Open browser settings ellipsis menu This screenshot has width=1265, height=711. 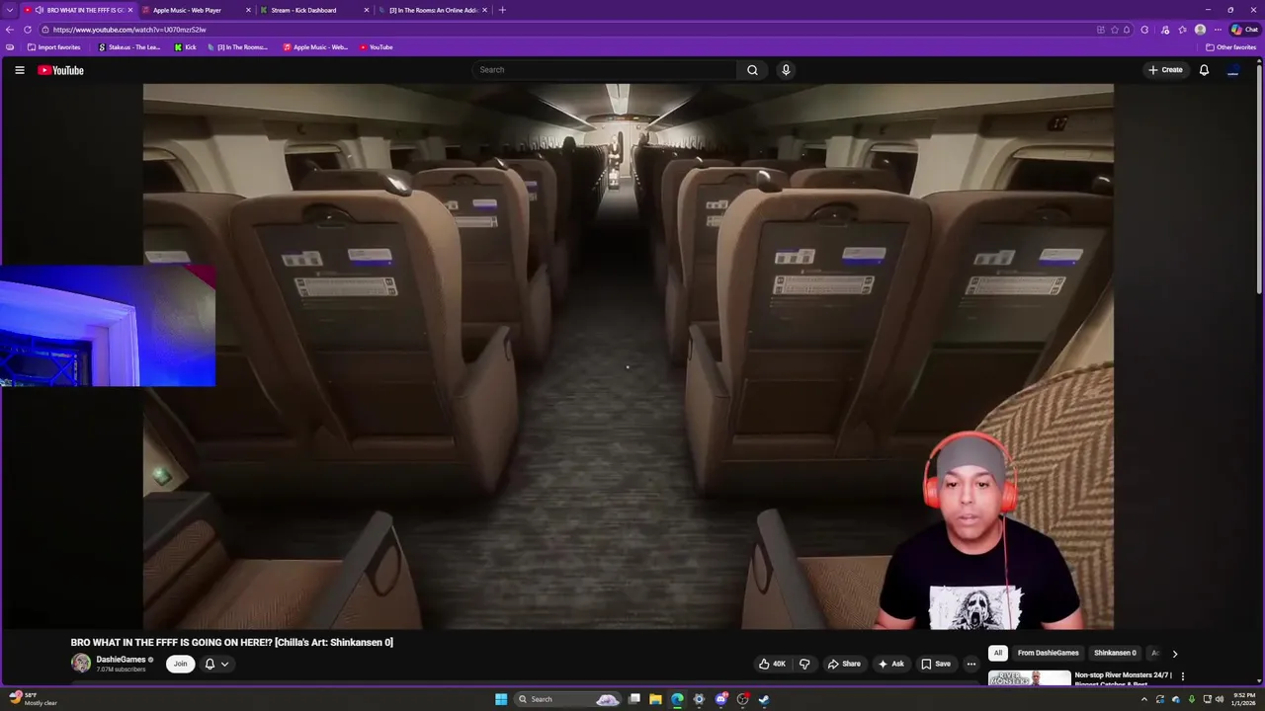click(1218, 30)
